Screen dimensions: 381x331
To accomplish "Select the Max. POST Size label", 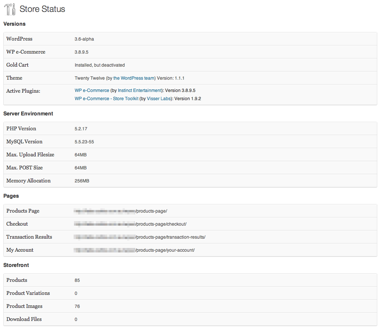I will 24,168.
